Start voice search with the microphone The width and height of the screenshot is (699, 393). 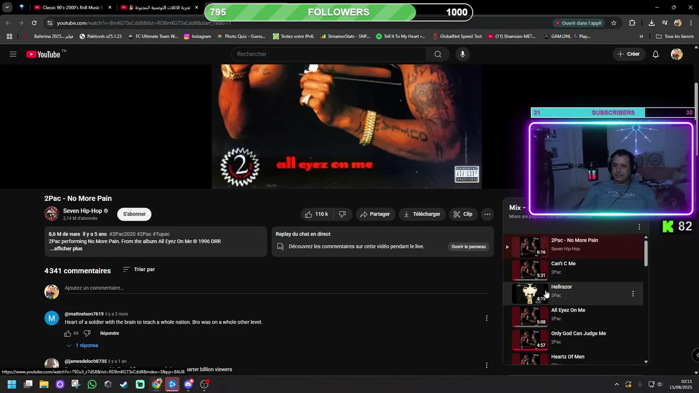coord(463,54)
